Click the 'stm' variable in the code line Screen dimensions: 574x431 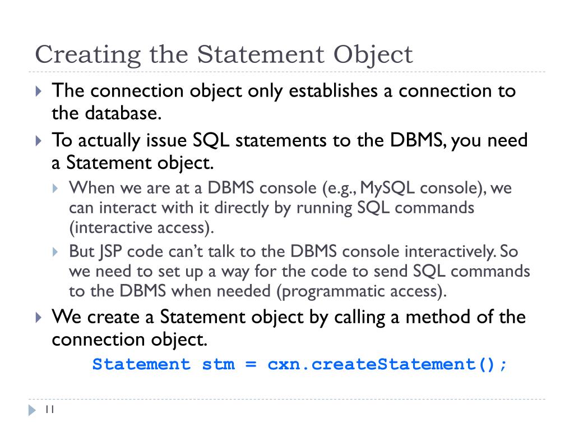pyautogui.click(x=219, y=364)
